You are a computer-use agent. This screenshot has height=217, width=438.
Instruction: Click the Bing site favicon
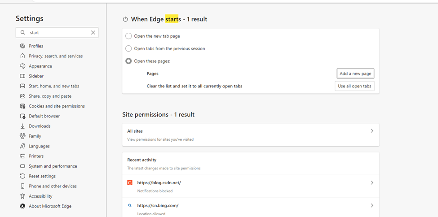(x=130, y=205)
